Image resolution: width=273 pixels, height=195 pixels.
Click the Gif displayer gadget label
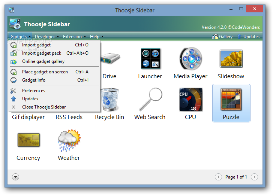28,117
